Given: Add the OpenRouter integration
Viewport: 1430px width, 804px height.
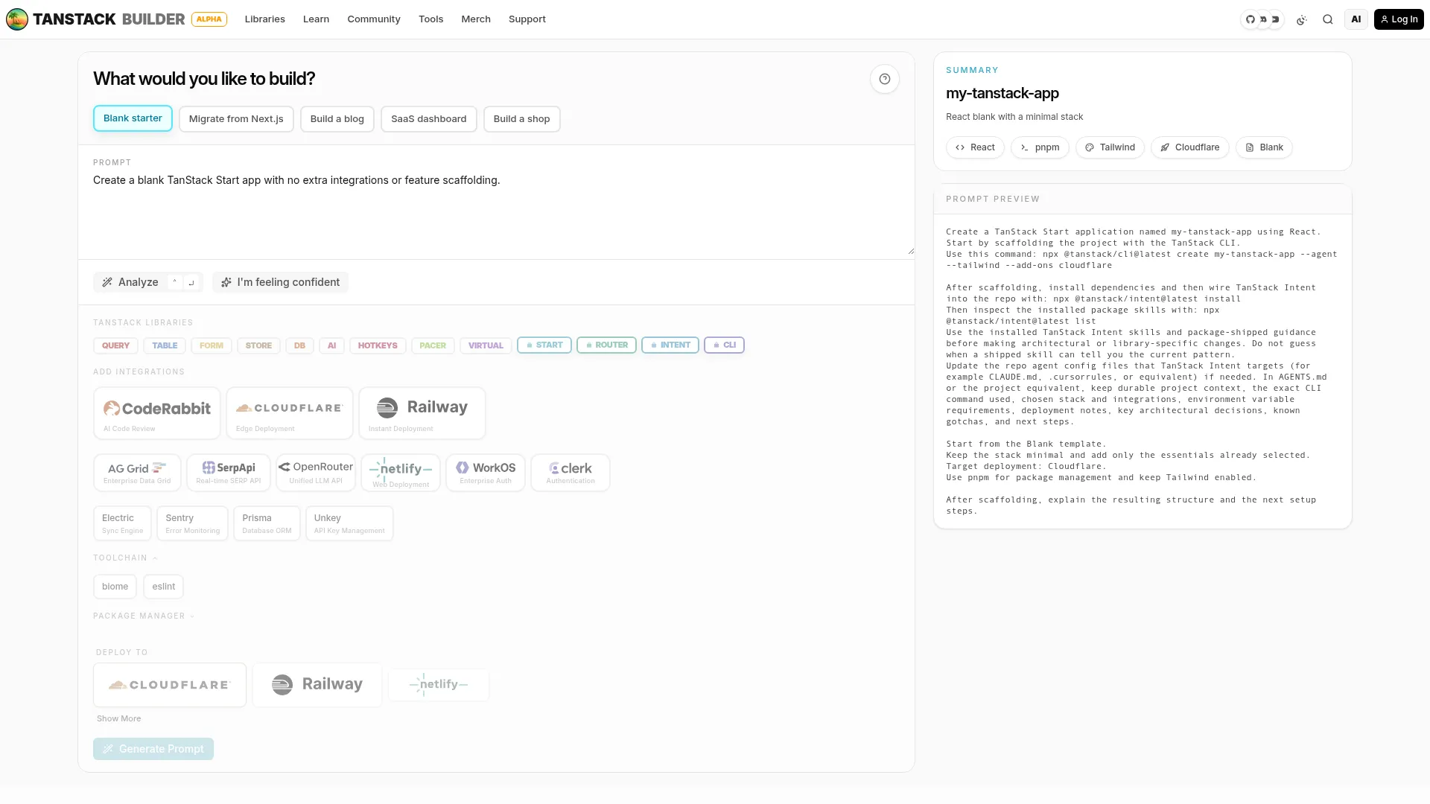Looking at the screenshot, I should coord(316,473).
